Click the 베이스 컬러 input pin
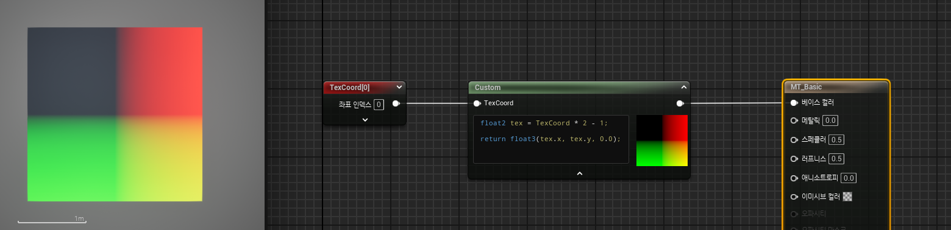Viewport: 951px width, 230px height. coord(794,102)
